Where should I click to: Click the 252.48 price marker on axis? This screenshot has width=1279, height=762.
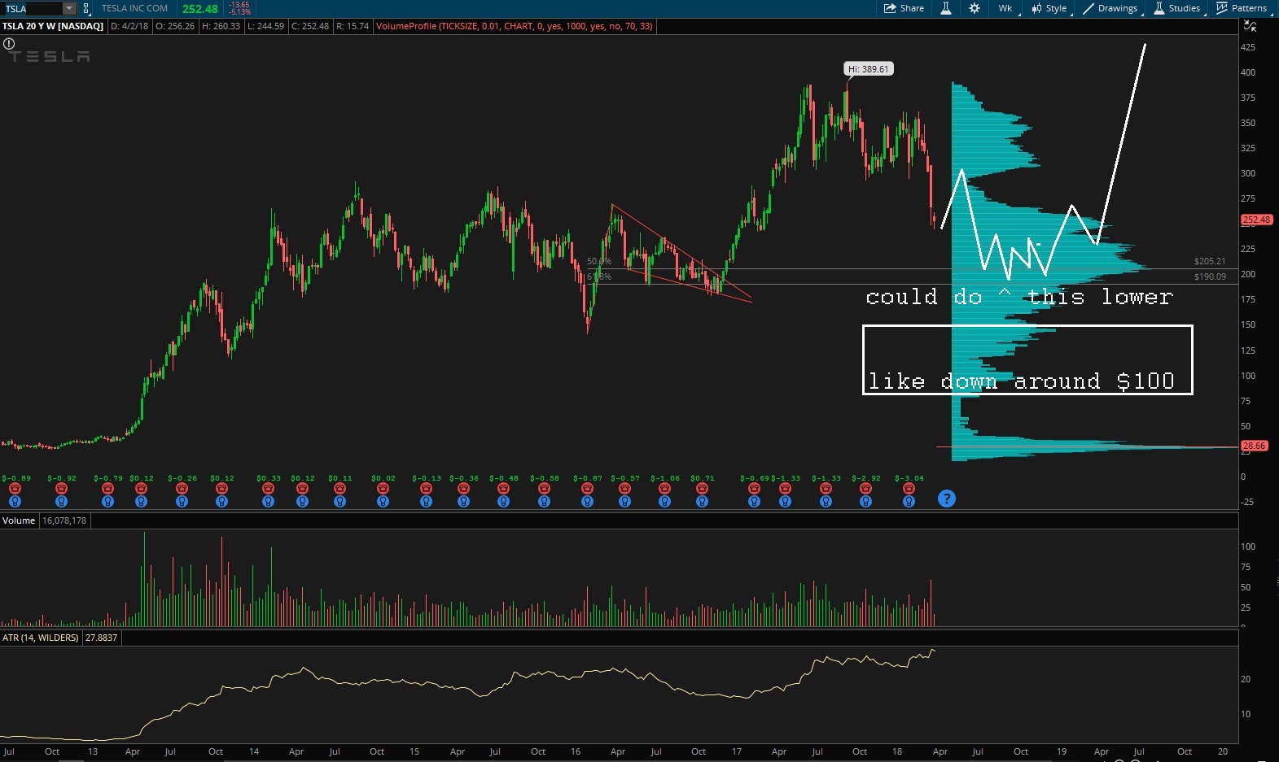tap(1255, 220)
